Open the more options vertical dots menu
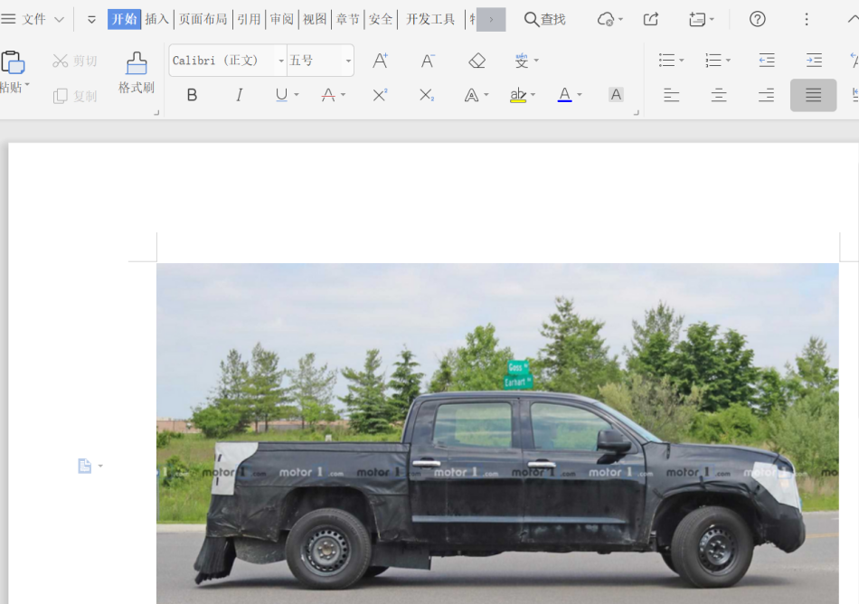Image resolution: width=859 pixels, height=604 pixels. pyautogui.click(x=807, y=20)
